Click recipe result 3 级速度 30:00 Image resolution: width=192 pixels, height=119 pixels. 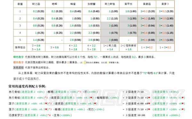pyautogui.click(x=135, y=115)
